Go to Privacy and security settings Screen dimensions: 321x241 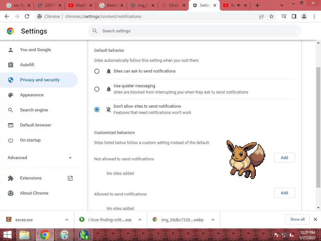[39, 80]
